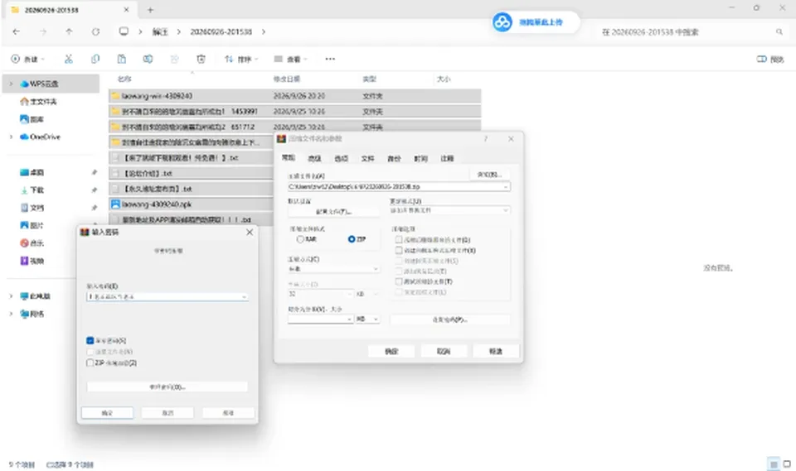Select the laowang-4309240.apk file icon
The width and height of the screenshot is (796, 471).
click(115, 204)
